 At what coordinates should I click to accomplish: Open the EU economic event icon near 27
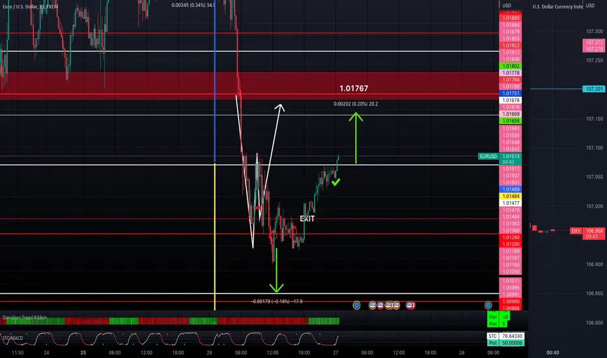[356, 305]
